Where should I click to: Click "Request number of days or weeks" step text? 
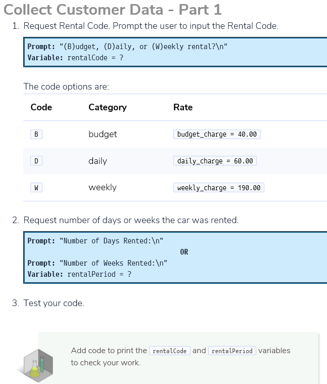(131, 220)
